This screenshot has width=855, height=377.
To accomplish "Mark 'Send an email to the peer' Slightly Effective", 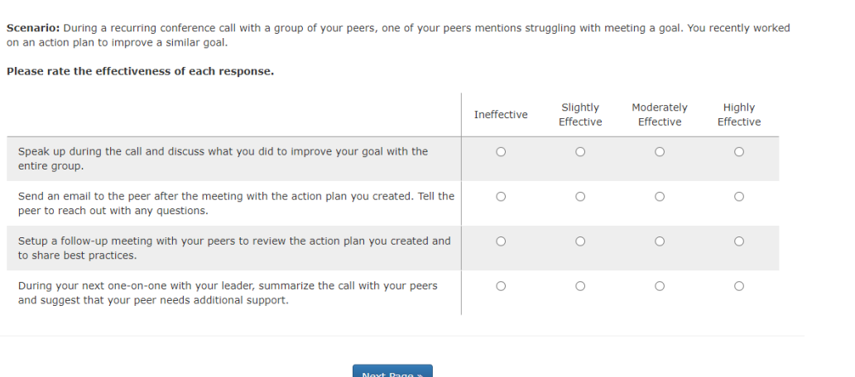I will pos(580,197).
